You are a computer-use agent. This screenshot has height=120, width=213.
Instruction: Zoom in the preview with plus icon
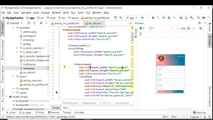click(x=188, y=28)
